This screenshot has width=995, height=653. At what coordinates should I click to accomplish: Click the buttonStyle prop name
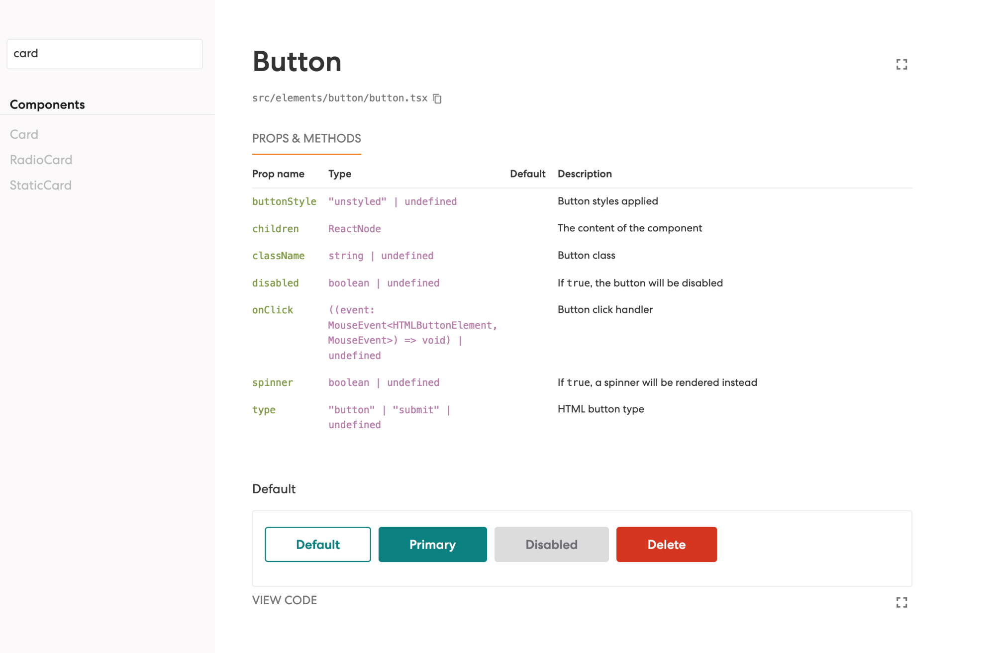pos(284,201)
